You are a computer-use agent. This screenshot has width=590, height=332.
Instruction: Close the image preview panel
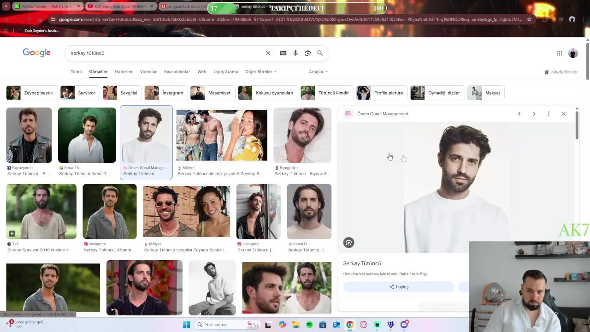click(563, 114)
